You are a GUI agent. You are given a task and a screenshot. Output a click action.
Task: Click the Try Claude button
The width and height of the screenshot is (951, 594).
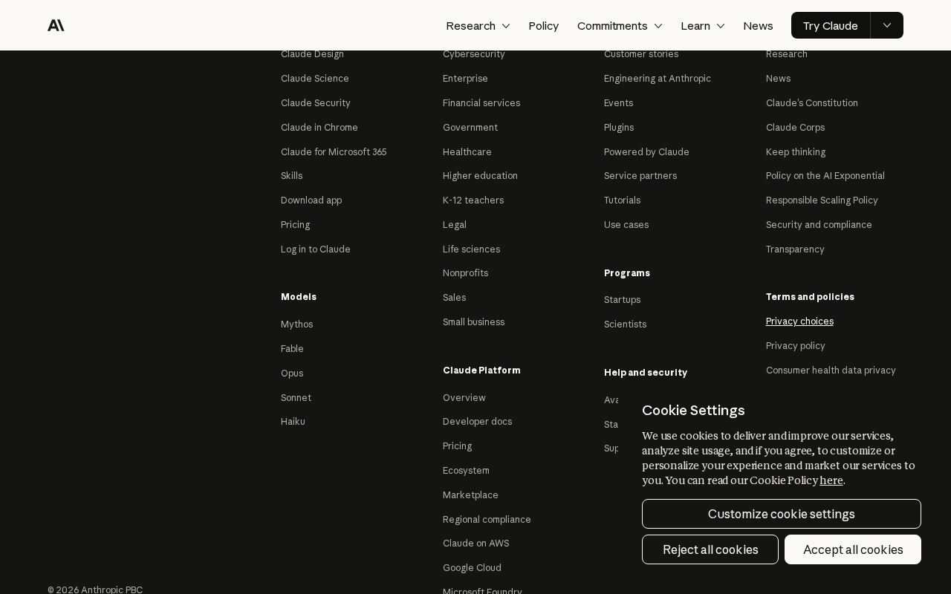(831, 25)
